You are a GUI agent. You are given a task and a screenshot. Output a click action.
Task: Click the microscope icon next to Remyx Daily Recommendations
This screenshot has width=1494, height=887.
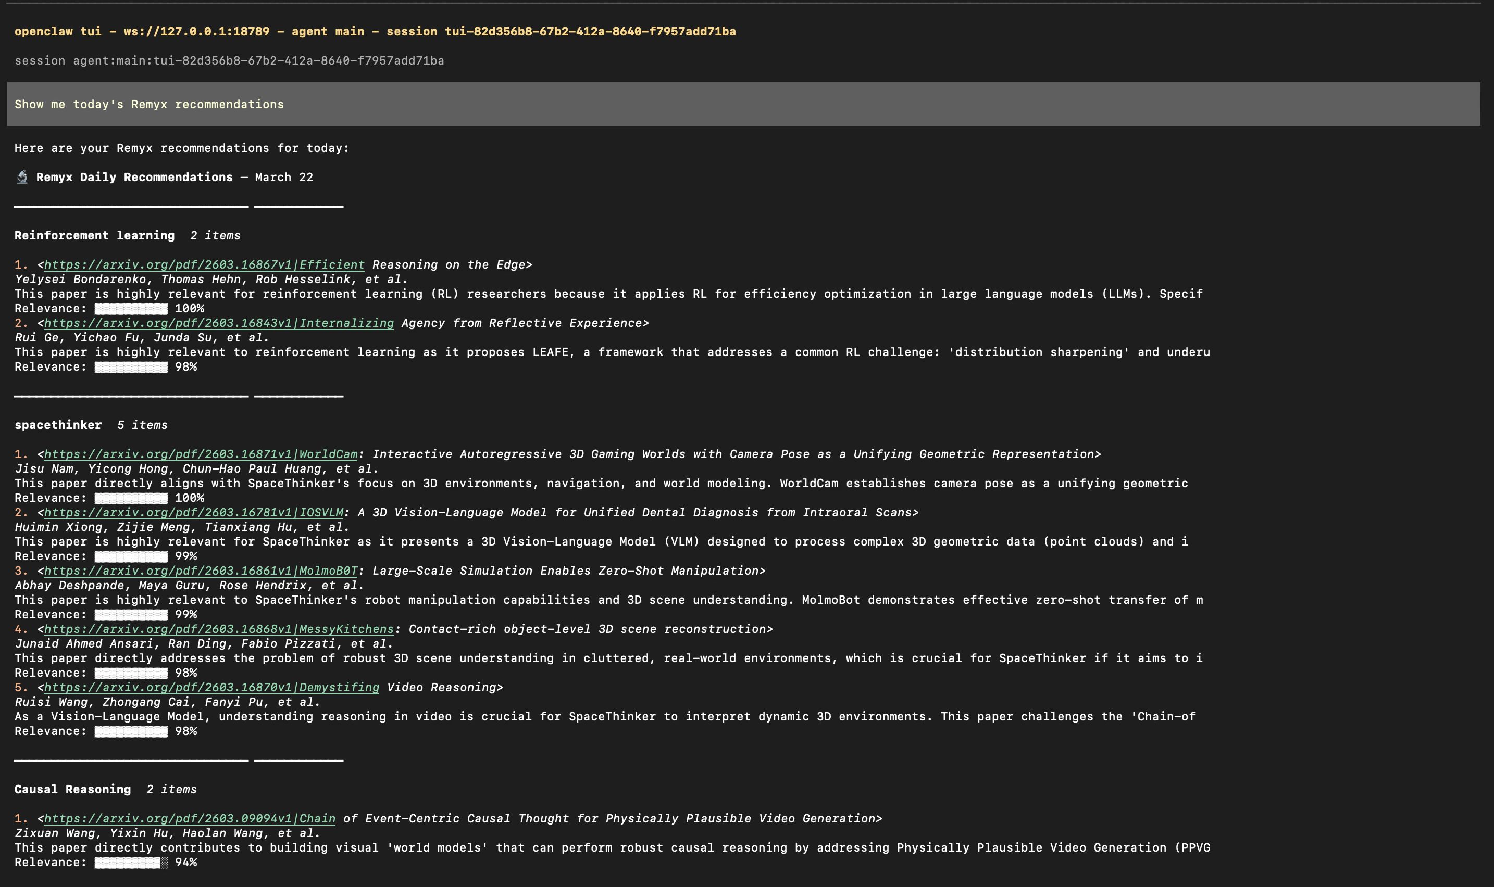click(21, 176)
